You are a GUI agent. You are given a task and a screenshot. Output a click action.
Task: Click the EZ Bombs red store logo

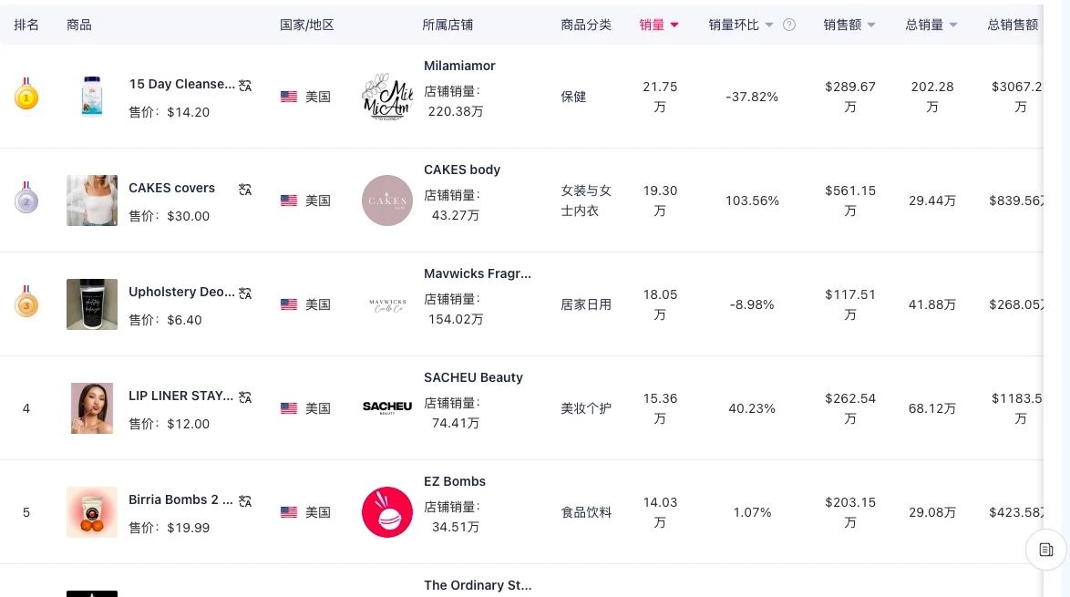pos(387,512)
